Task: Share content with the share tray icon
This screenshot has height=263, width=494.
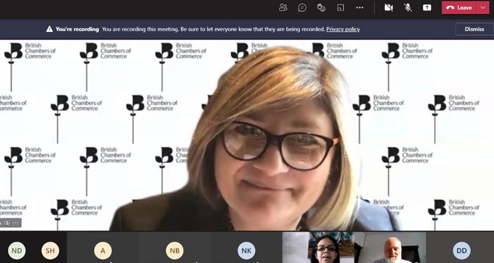Action: point(427,8)
